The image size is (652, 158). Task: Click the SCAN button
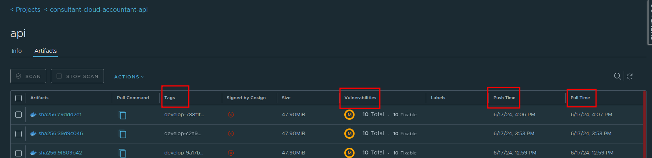(x=28, y=76)
